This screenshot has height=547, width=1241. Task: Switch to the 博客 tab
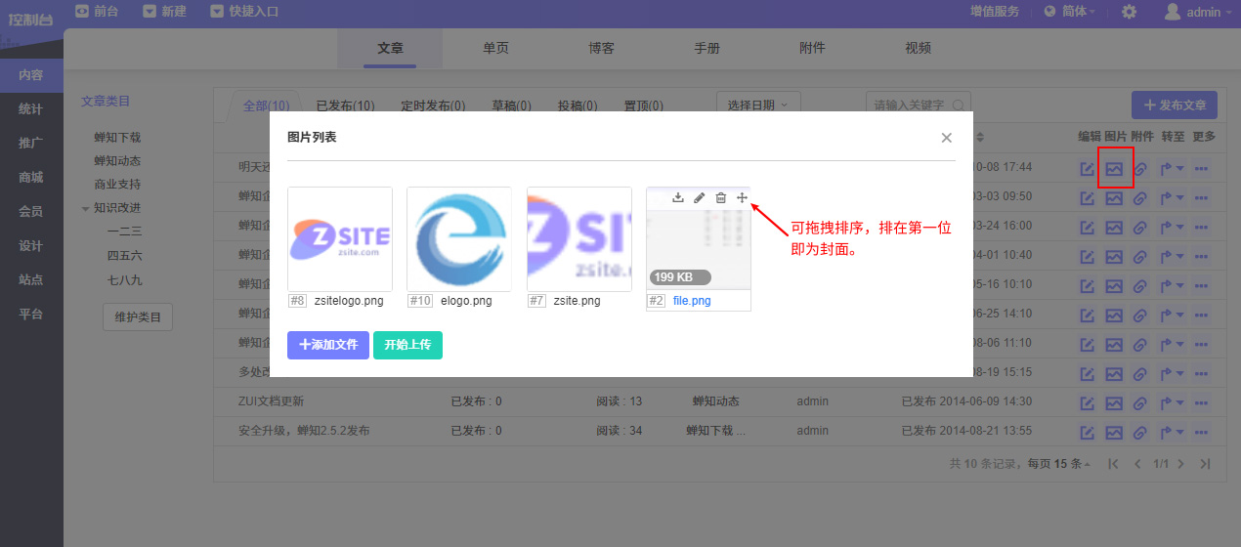pyautogui.click(x=601, y=48)
